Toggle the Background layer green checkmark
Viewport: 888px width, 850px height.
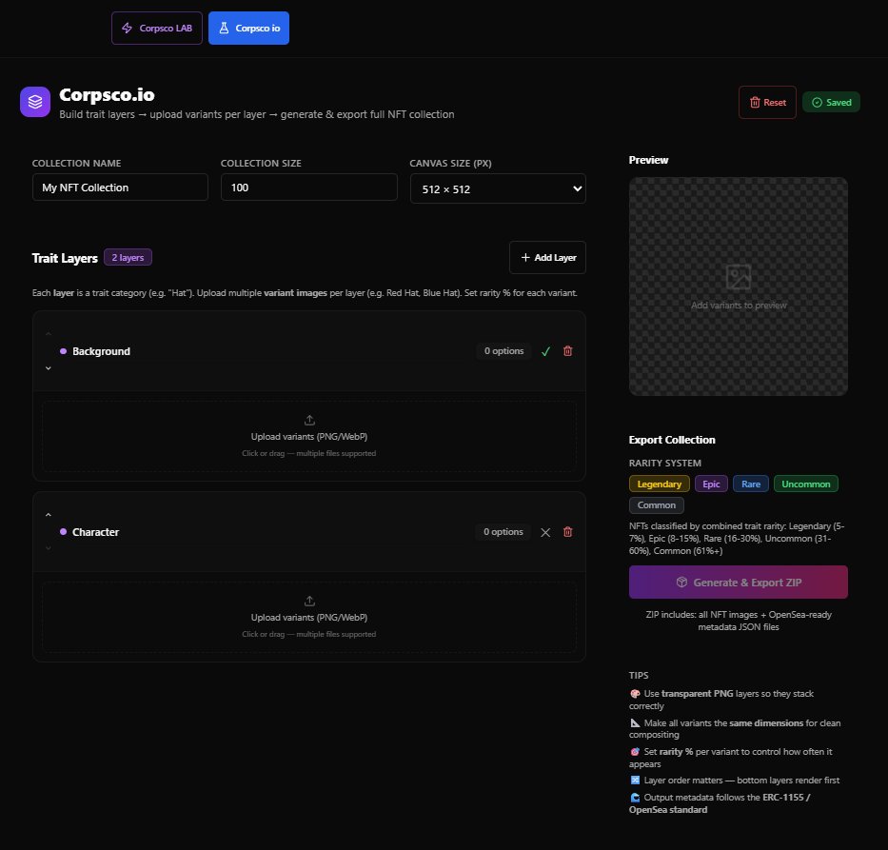[545, 351]
